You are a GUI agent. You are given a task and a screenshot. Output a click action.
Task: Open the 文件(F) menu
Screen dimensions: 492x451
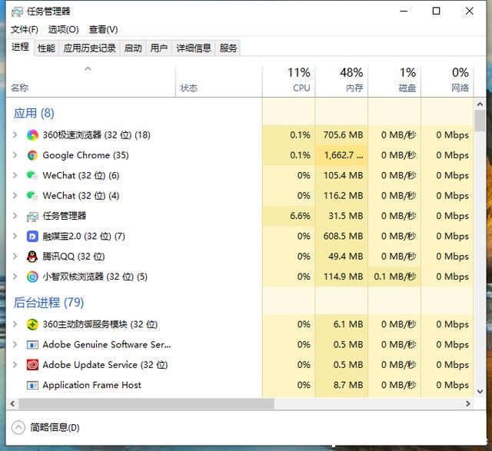25,29
